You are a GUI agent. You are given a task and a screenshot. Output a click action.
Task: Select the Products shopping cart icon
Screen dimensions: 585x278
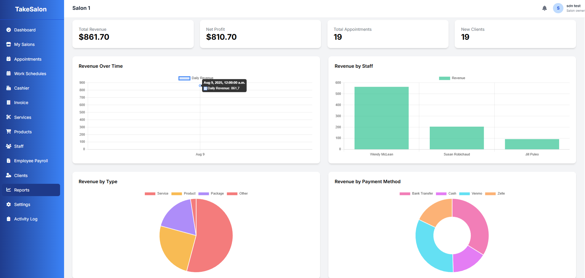point(8,132)
